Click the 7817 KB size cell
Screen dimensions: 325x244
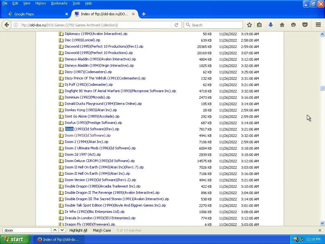(x=205, y=129)
